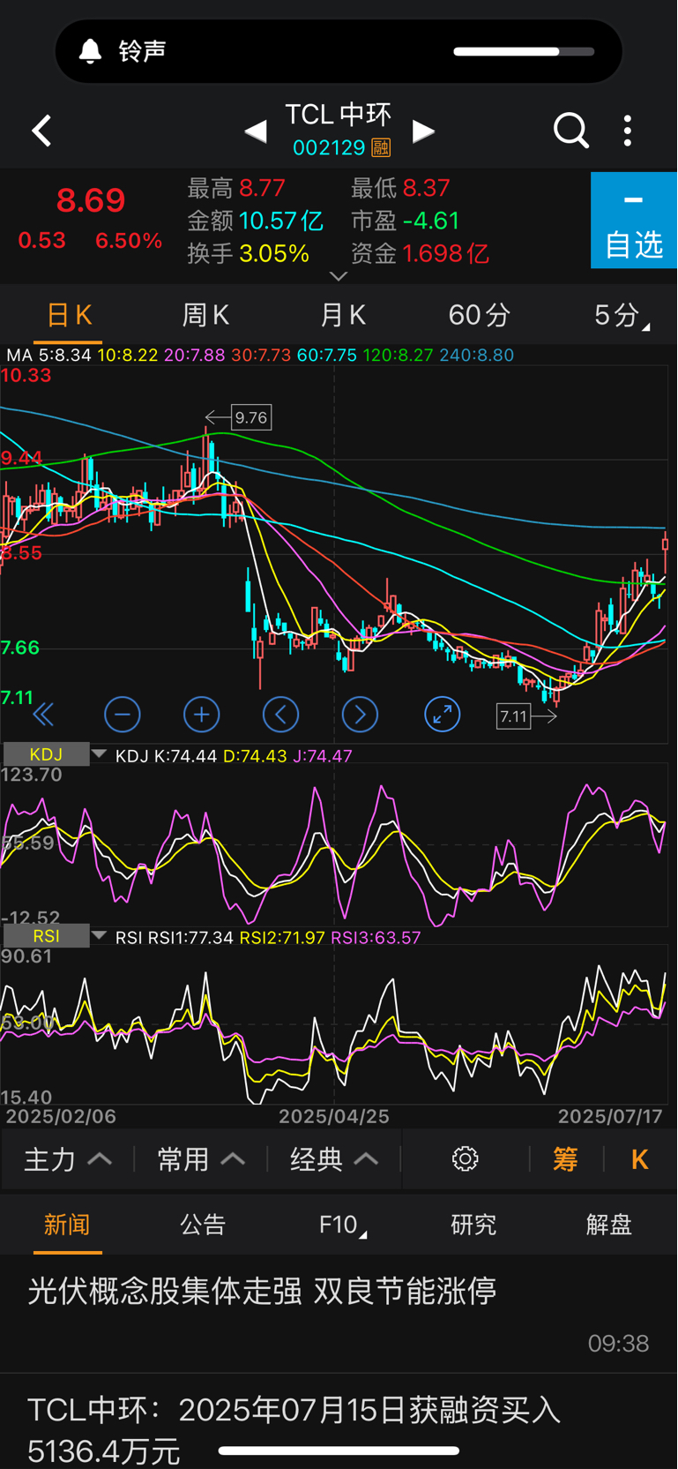Tap the 7.11 low price marker
Image resolution: width=678 pixels, height=1469 pixels.
coord(513,716)
